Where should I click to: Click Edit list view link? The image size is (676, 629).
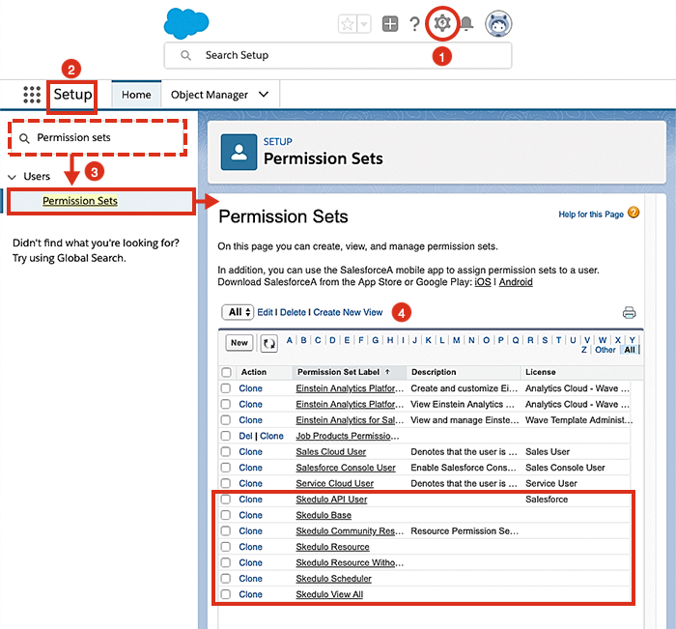pos(265,312)
